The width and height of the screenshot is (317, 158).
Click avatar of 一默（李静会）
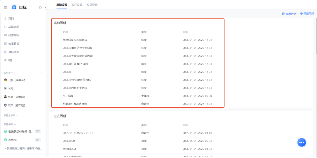[x=6, y=80]
